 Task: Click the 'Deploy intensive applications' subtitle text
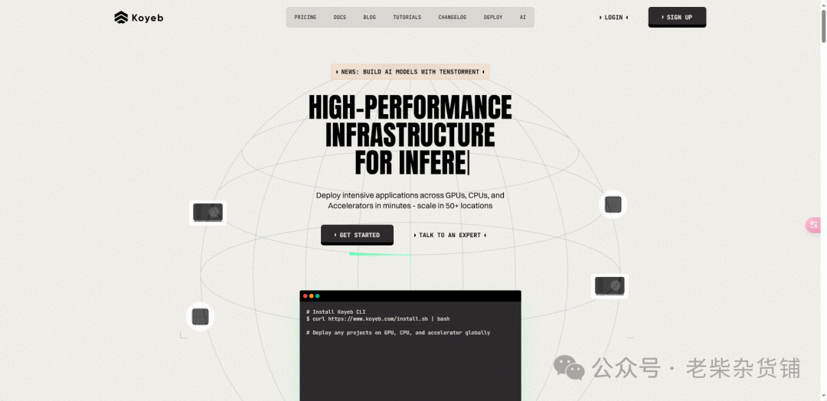tap(410, 200)
